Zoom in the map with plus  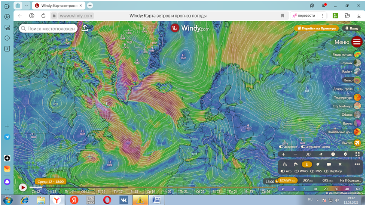[x=283, y=154]
